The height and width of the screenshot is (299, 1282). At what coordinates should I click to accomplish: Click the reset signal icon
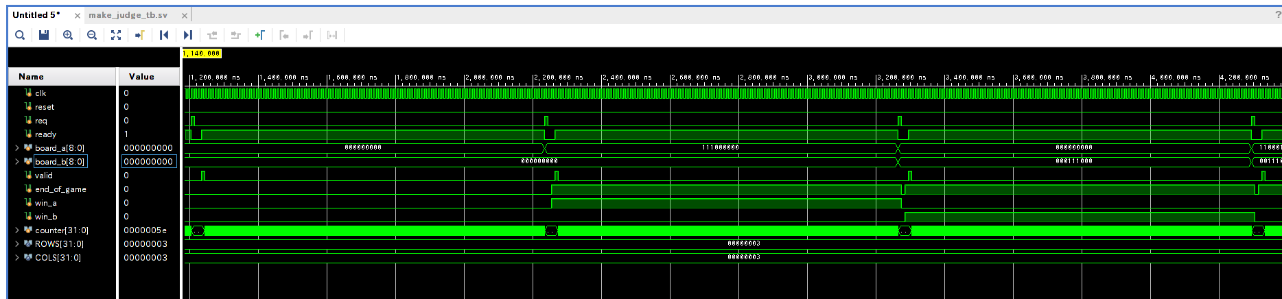(x=28, y=106)
